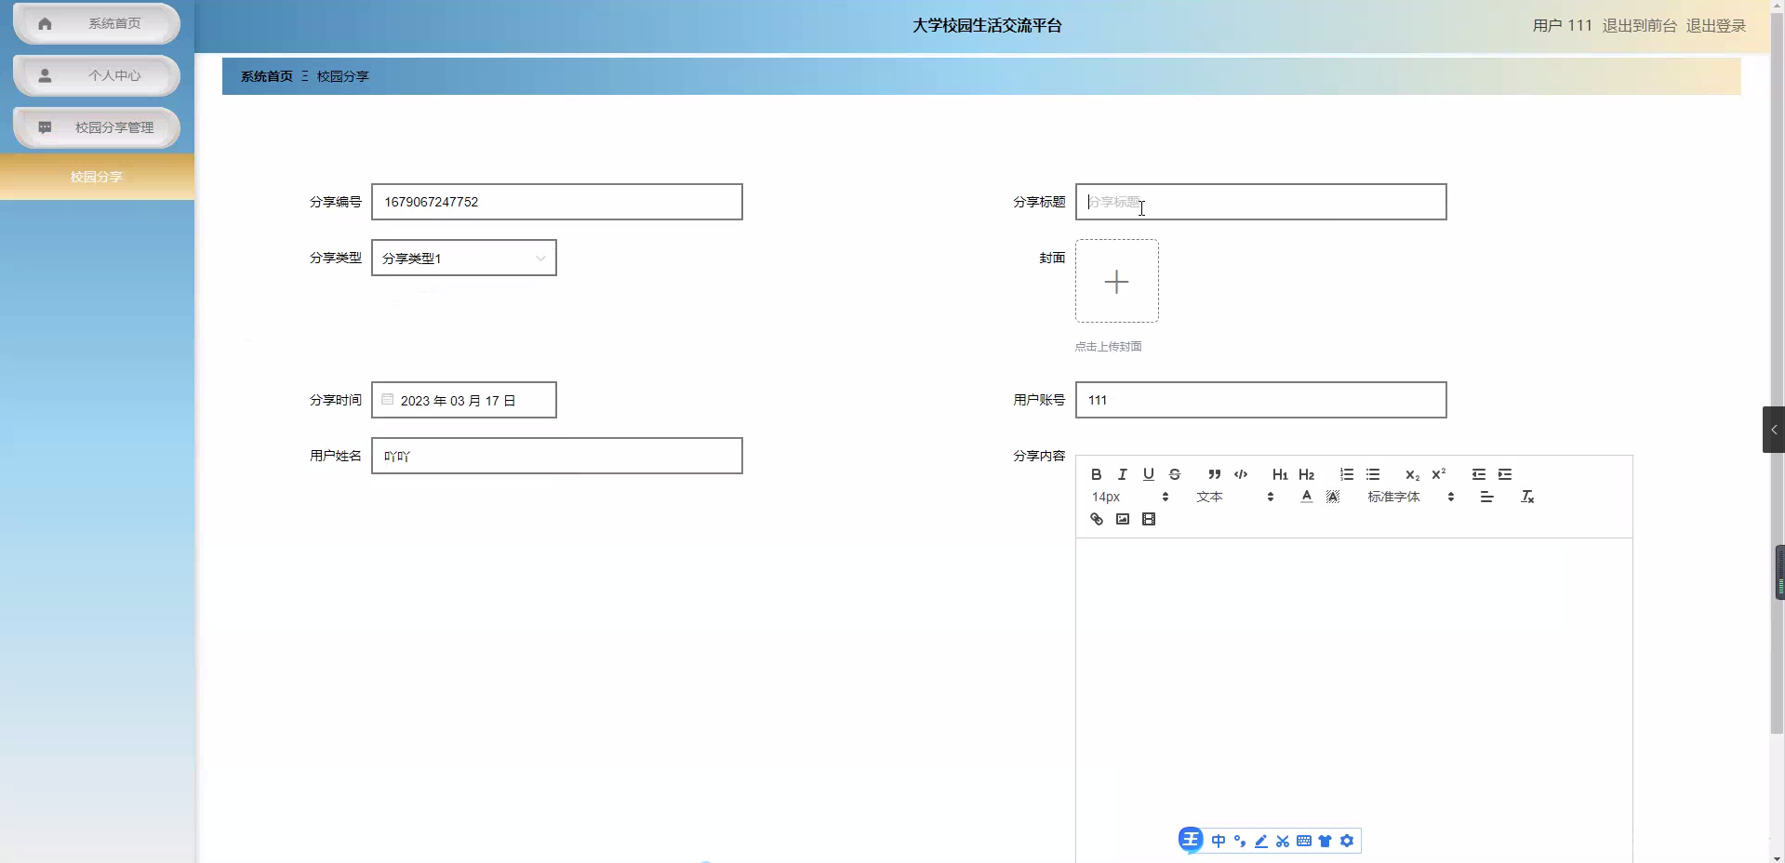Click the 点击上传封面 hint text

1109,346
